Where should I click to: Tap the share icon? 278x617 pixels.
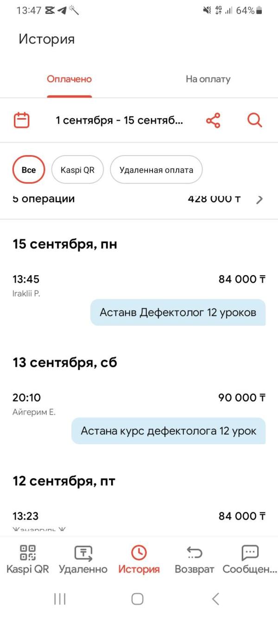click(213, 120)
